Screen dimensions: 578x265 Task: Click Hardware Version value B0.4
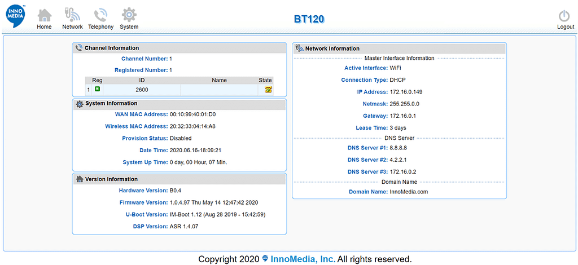(176, 191)
